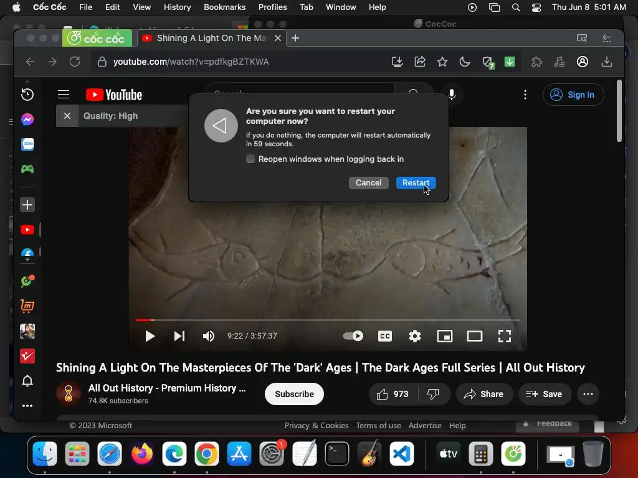Launch Visual Studio Code from the Dock

(401, 454)
